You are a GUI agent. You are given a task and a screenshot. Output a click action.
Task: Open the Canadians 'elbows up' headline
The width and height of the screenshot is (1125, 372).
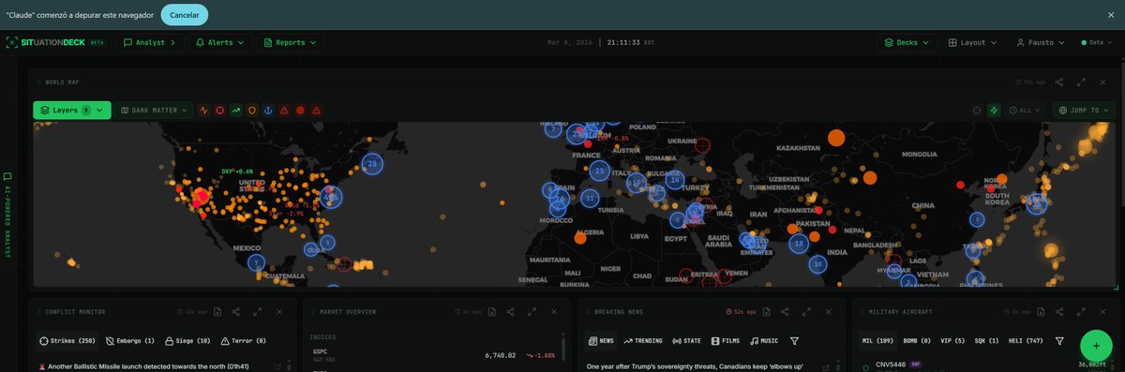coord(694,366)
